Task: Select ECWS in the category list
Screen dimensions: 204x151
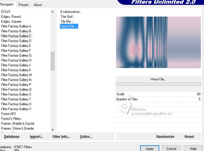Action: (x=6, y=12)
